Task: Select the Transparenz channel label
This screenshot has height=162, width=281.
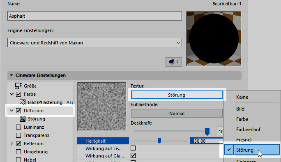Action: click(37, 135)
